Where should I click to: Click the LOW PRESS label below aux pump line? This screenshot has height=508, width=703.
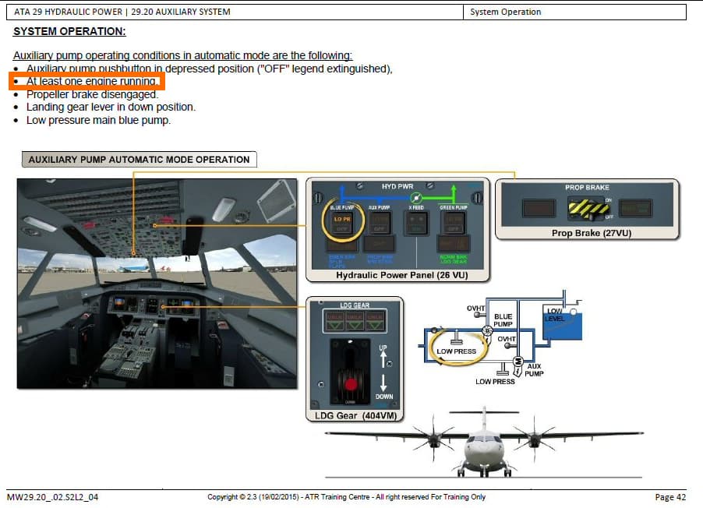(495, 382)
